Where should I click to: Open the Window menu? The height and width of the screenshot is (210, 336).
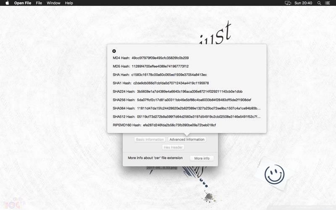[x=53, y=3]
